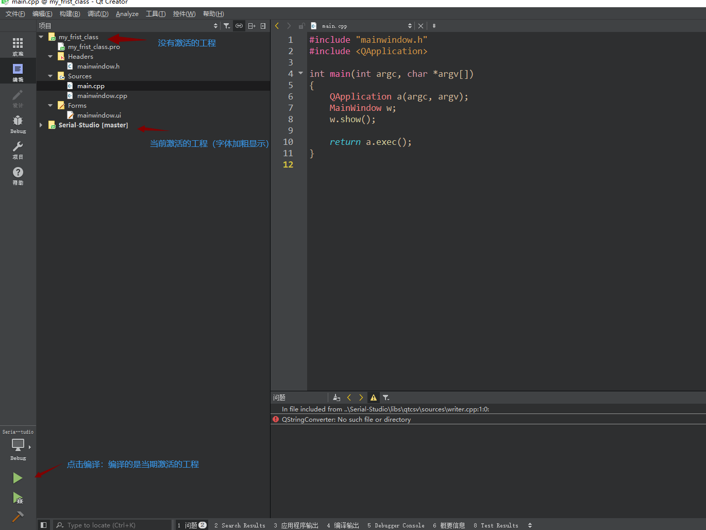Open the Welcome mode in the sidebar
The width and height of the screenshot is (706, 530).
tap(18, 46)
